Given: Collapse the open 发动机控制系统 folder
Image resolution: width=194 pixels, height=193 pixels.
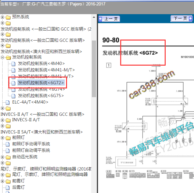Looking at the screenshot, I should pos(2,58).
